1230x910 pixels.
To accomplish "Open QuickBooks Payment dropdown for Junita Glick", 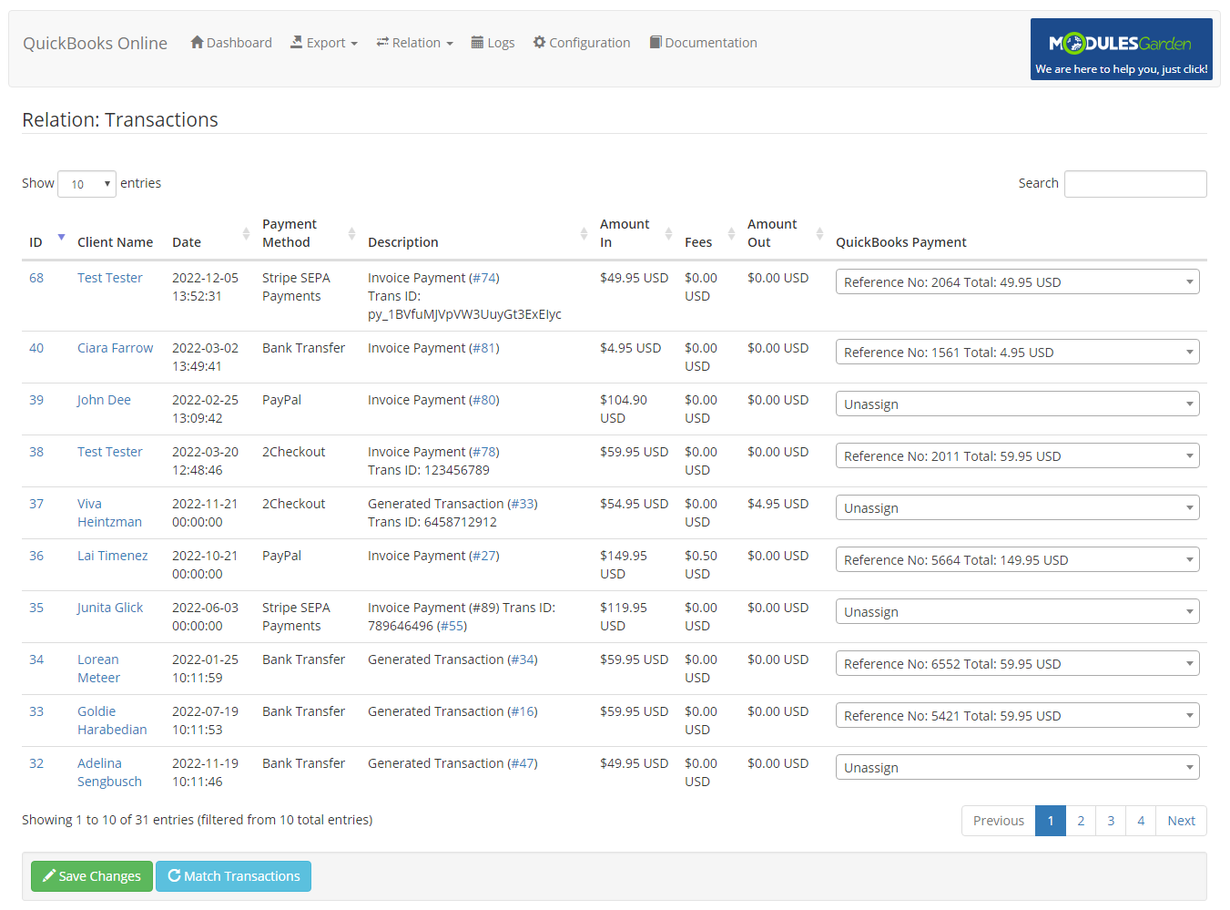I will (x=1017, y=612).
